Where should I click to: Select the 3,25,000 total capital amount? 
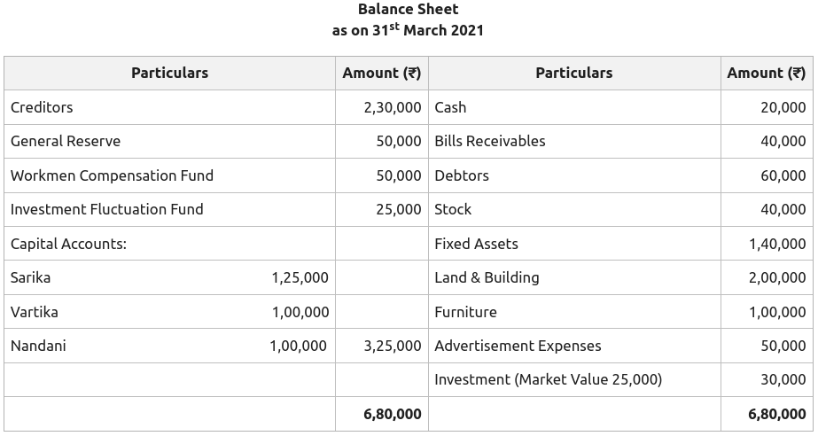click(393, 346)
